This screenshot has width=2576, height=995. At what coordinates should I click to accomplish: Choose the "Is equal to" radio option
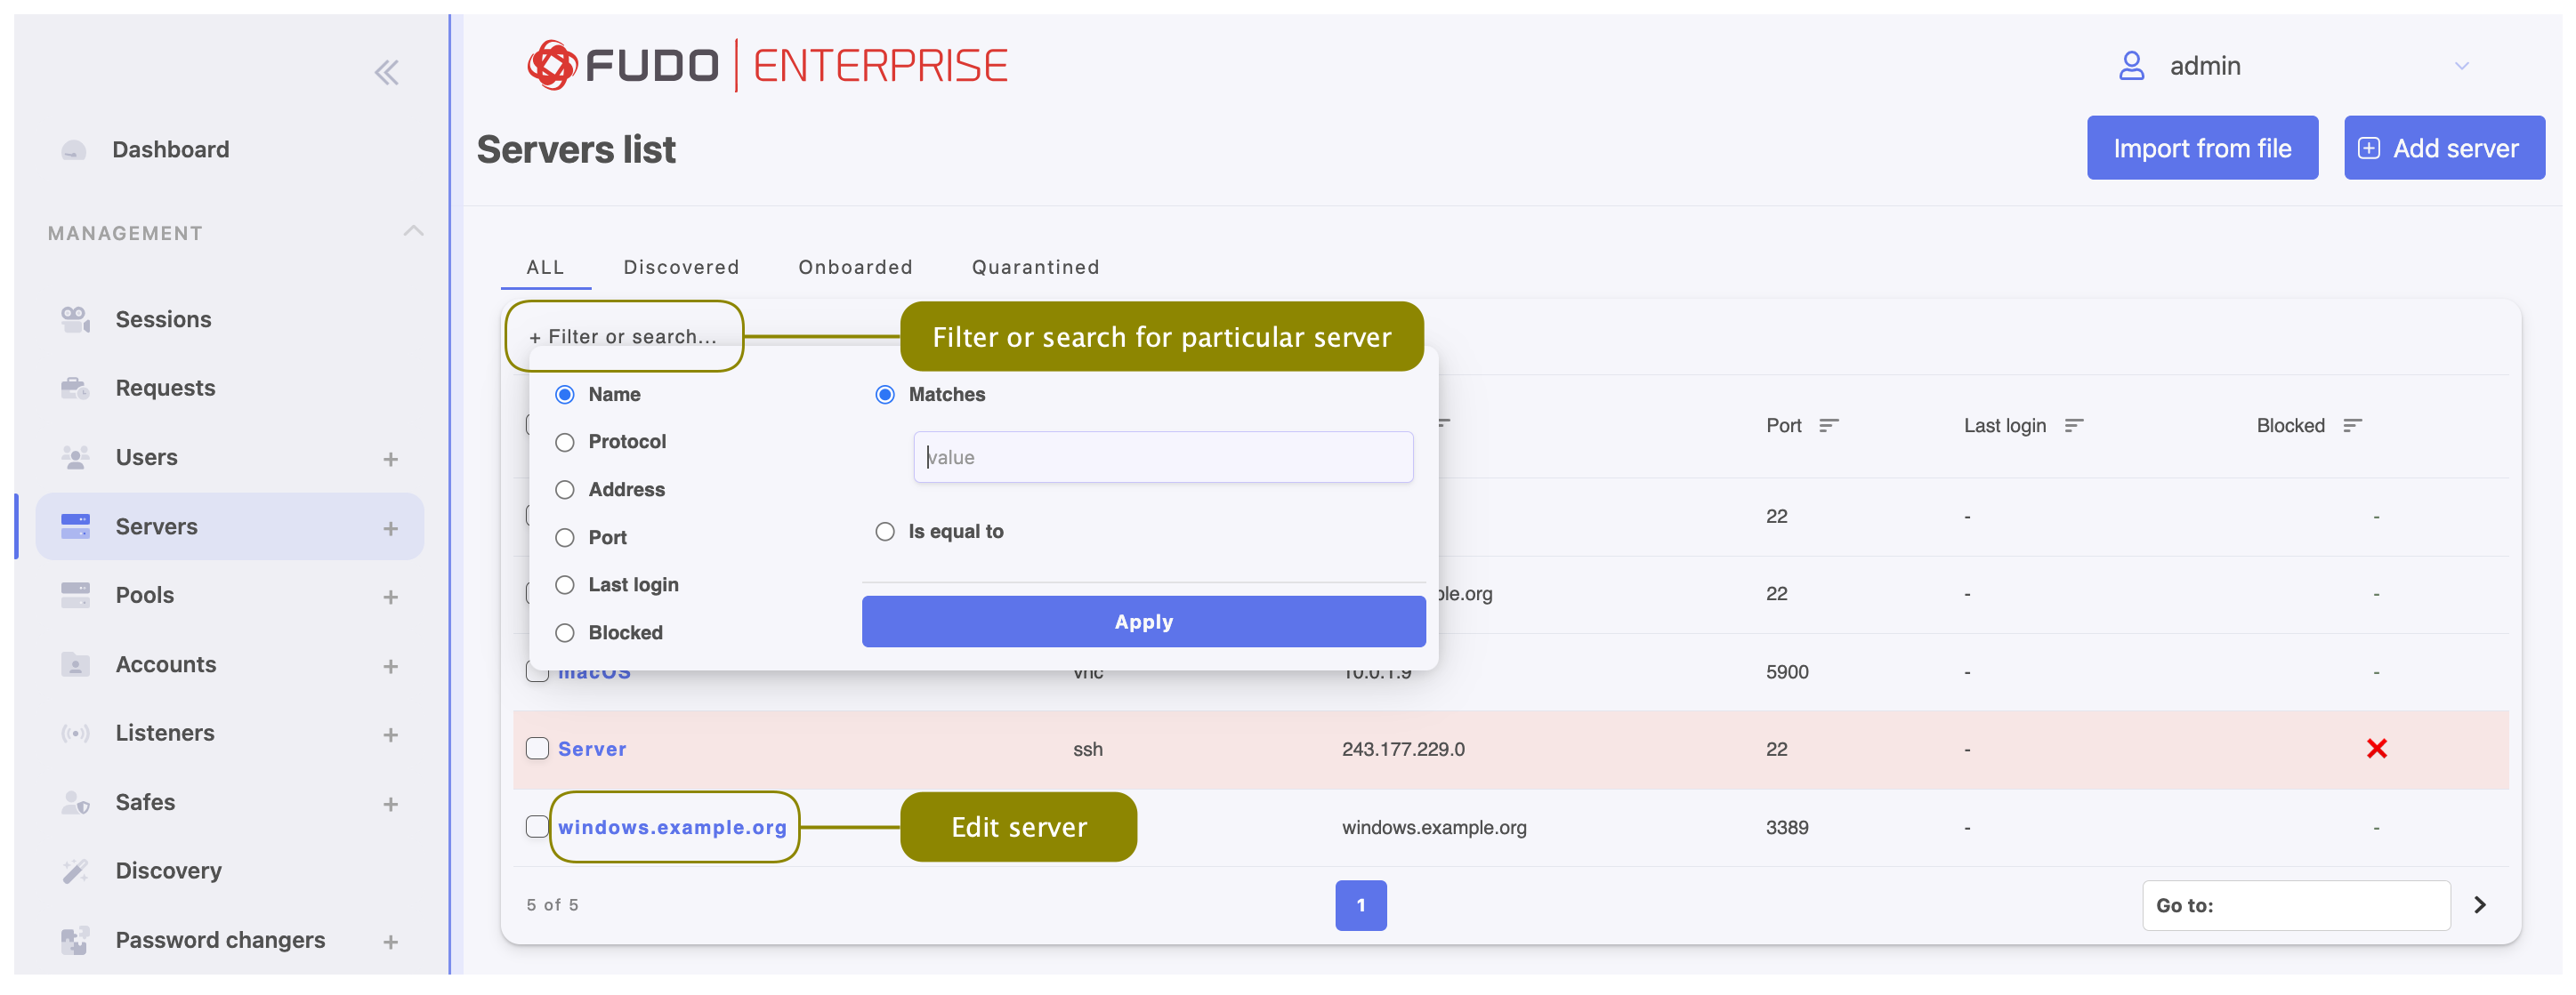(x=885, y=533)
